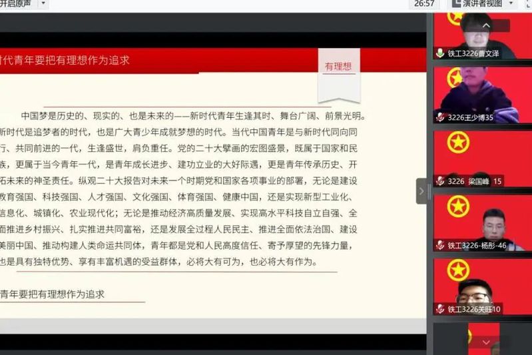Click microphone icon of 铁工3226曹文泽
The height and width of the screenshot is (355, 532).
point(440,53)
